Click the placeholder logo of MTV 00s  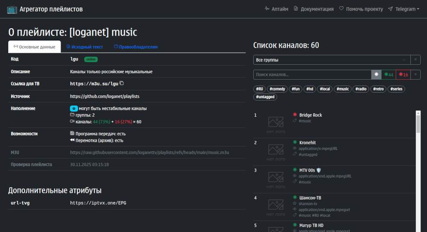tap(276, 180)
